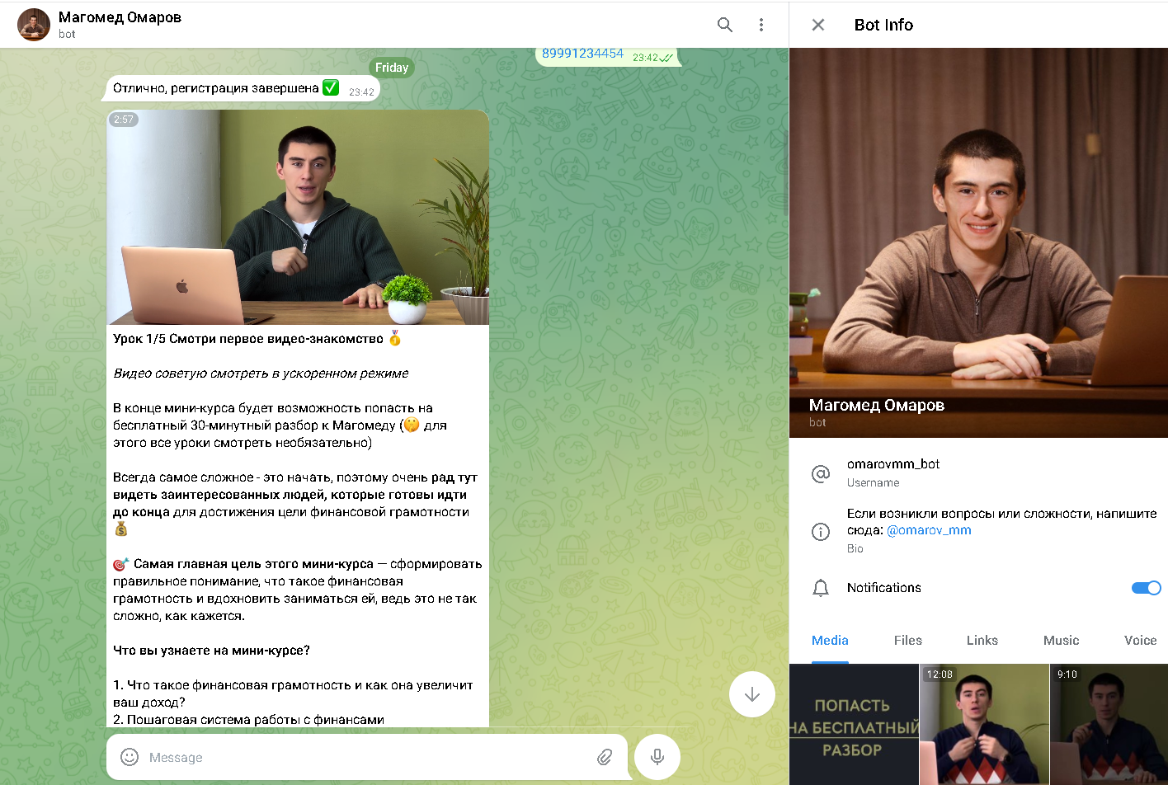Click the Message input field
Image resolution: width=1168 pixels, height=785 pixels.
[367, 757]
